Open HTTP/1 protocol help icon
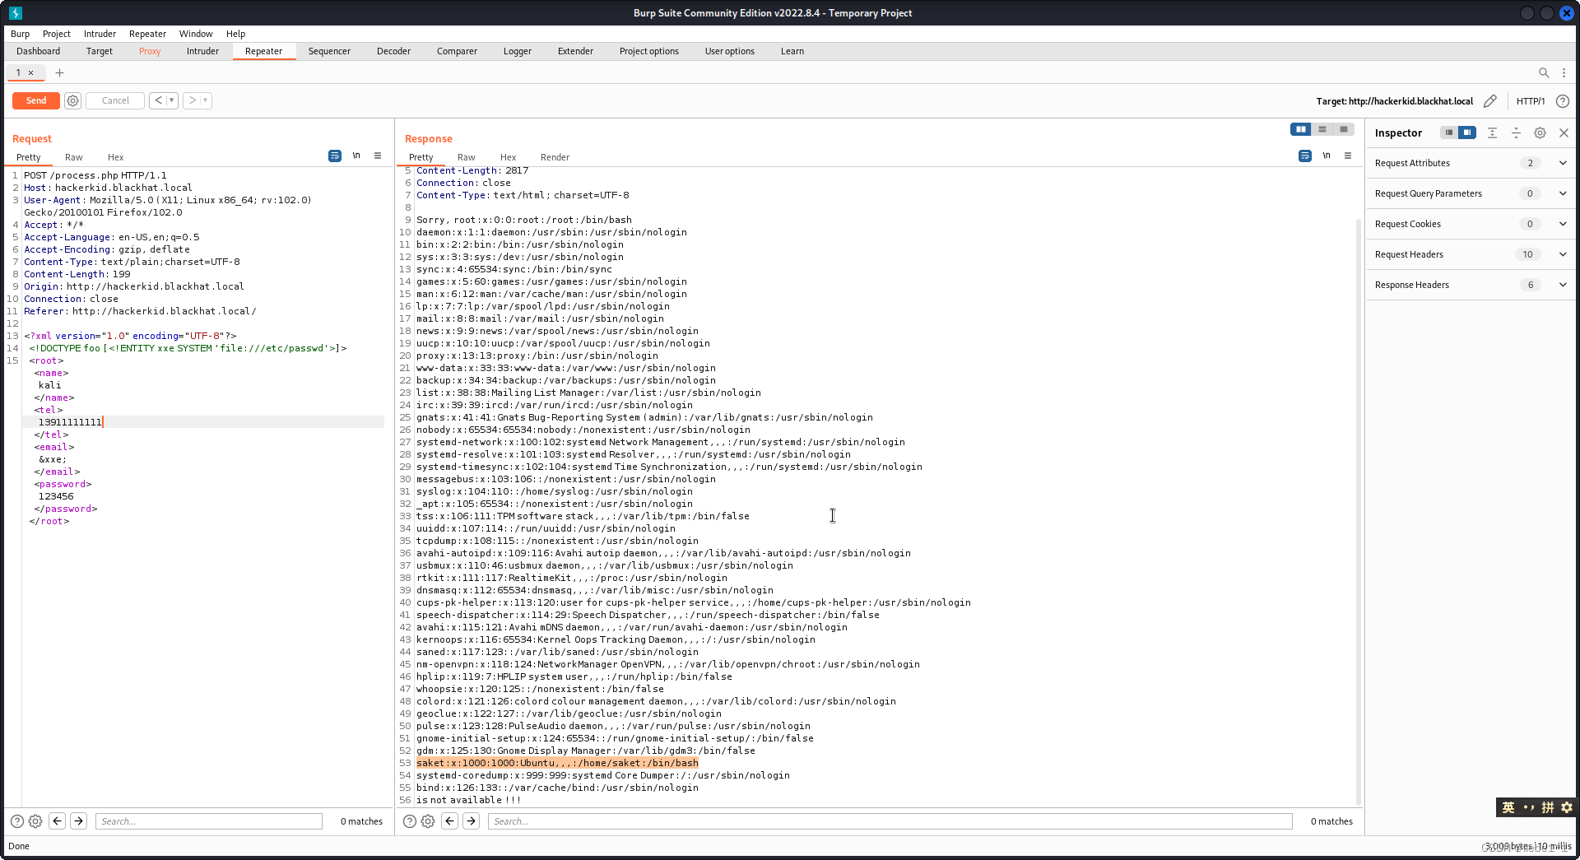The width and height of the screenshot is (1580, 860). [1562, 101]
